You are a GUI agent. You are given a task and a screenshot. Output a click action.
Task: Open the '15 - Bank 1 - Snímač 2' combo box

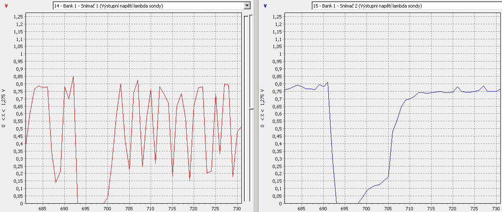coord(406,6)
